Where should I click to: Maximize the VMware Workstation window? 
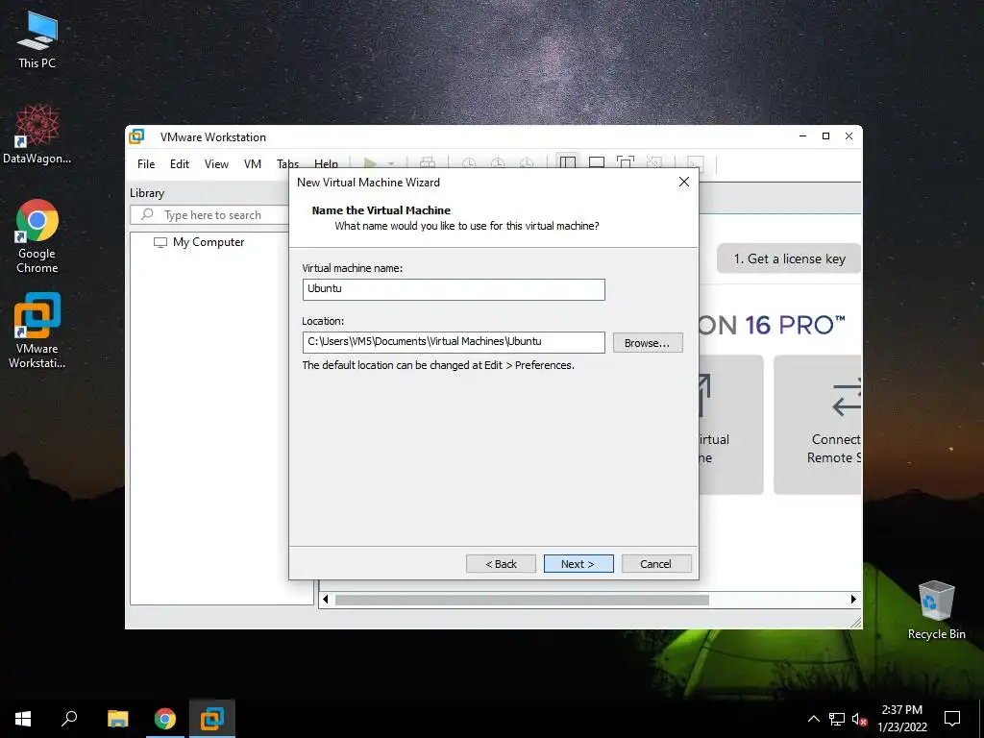pos(825,136)
